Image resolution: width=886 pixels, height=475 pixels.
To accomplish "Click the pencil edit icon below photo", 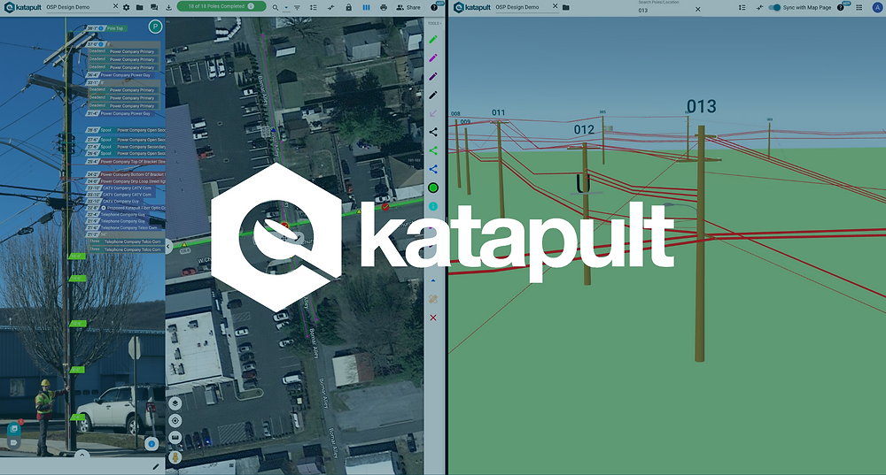I will 156,466.
